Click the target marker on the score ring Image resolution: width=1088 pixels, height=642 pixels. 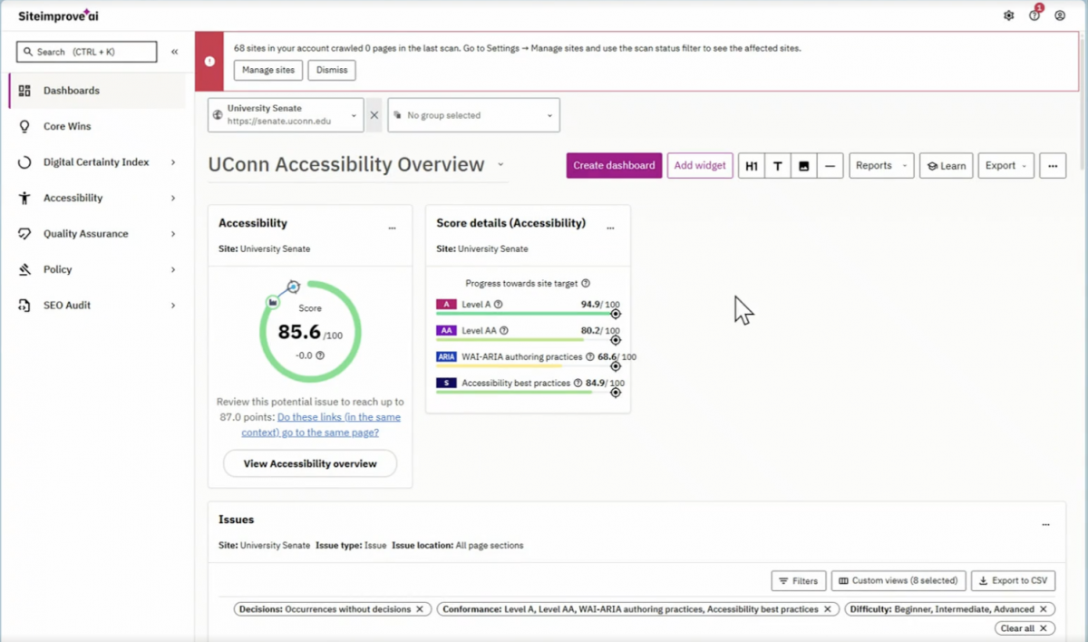pos(293,287)
